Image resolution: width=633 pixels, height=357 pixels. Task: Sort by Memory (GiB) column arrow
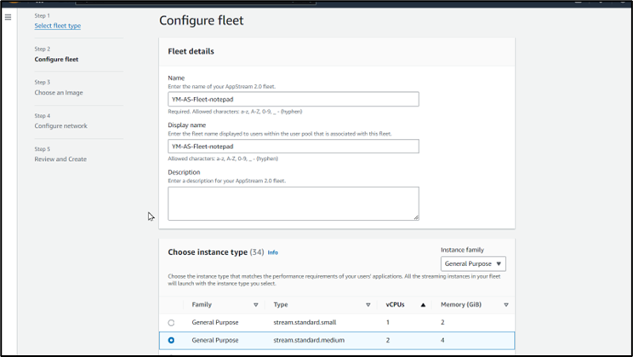[x=506, y=305]
